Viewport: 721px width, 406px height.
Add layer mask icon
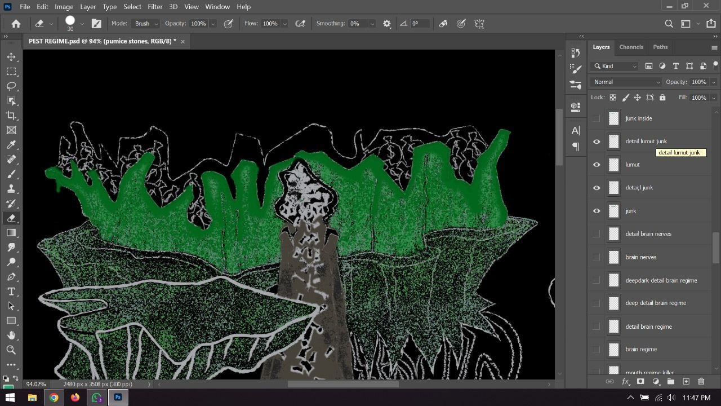(x=640, y=382)
